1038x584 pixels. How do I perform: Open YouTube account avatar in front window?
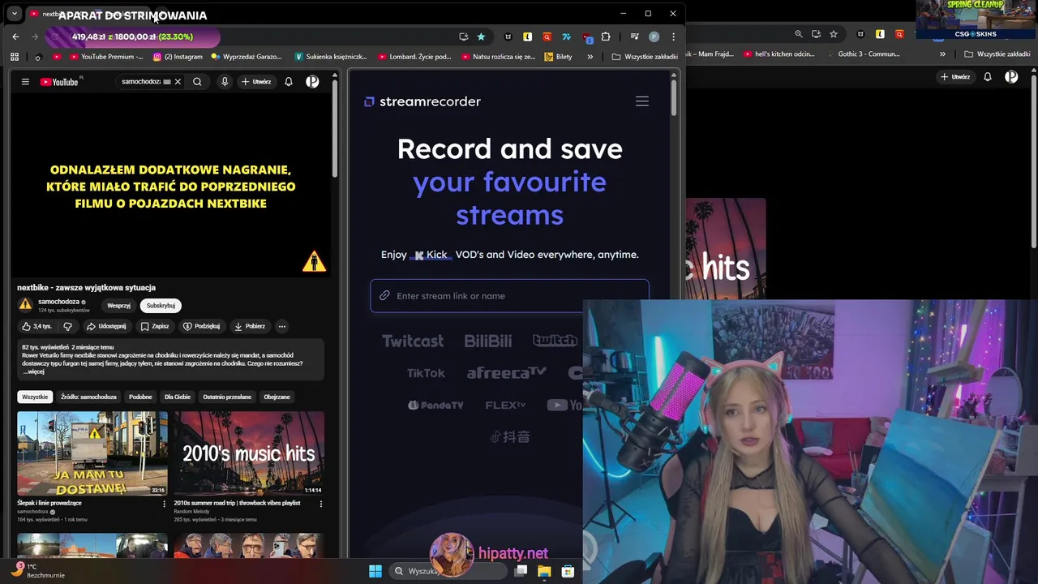click(312, 82)
